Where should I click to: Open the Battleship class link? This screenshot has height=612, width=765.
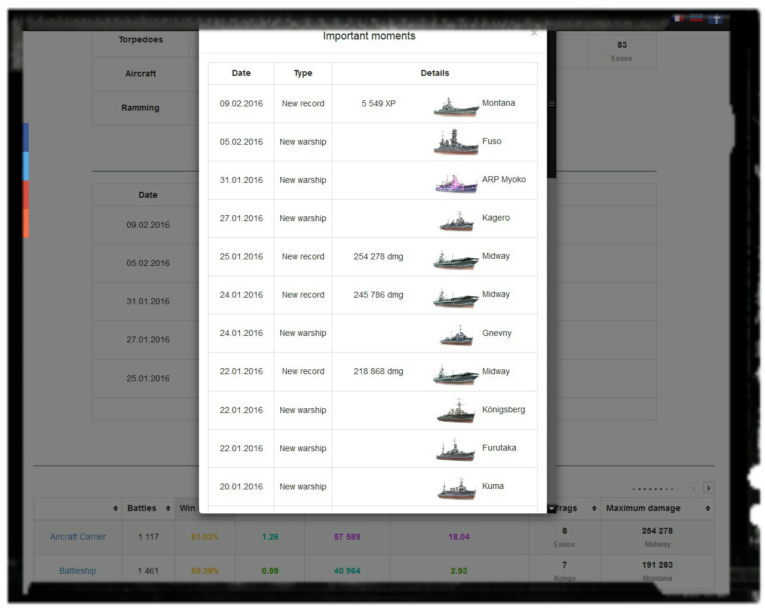(78, 571)
